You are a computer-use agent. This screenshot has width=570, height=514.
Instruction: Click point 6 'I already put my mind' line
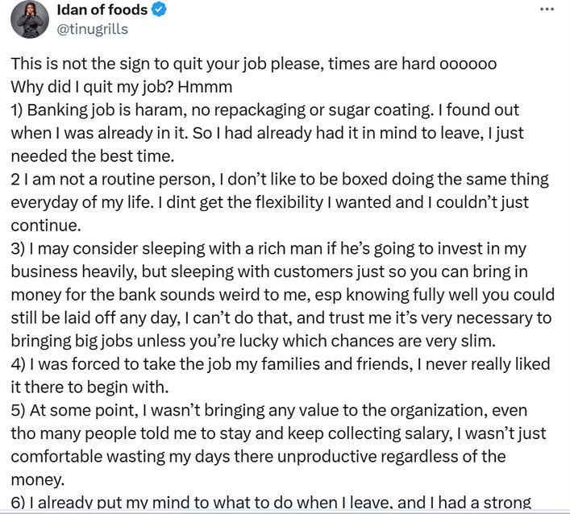(271, 503)
